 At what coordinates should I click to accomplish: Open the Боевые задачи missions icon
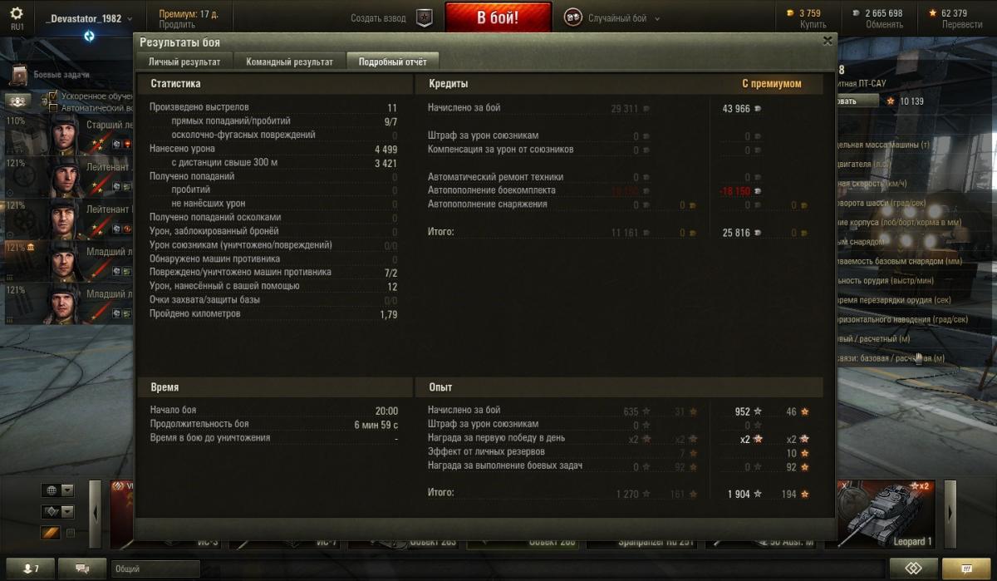[x=20, y=76]
